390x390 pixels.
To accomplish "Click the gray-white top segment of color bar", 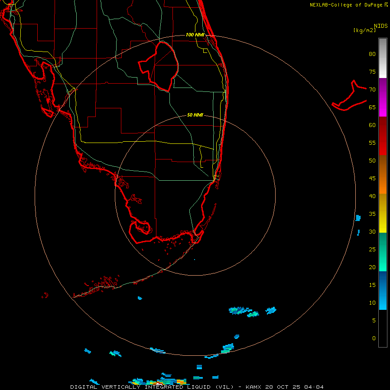I will point(383,58).
